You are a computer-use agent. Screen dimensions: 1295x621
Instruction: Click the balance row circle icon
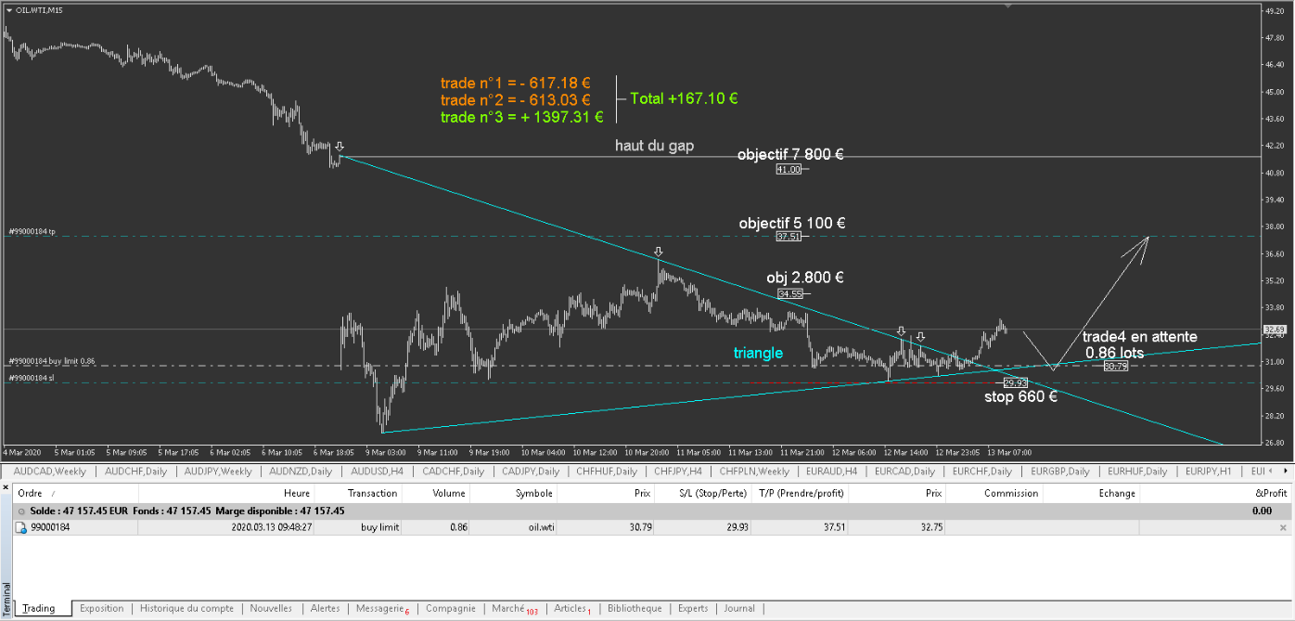tap(21, 511)
